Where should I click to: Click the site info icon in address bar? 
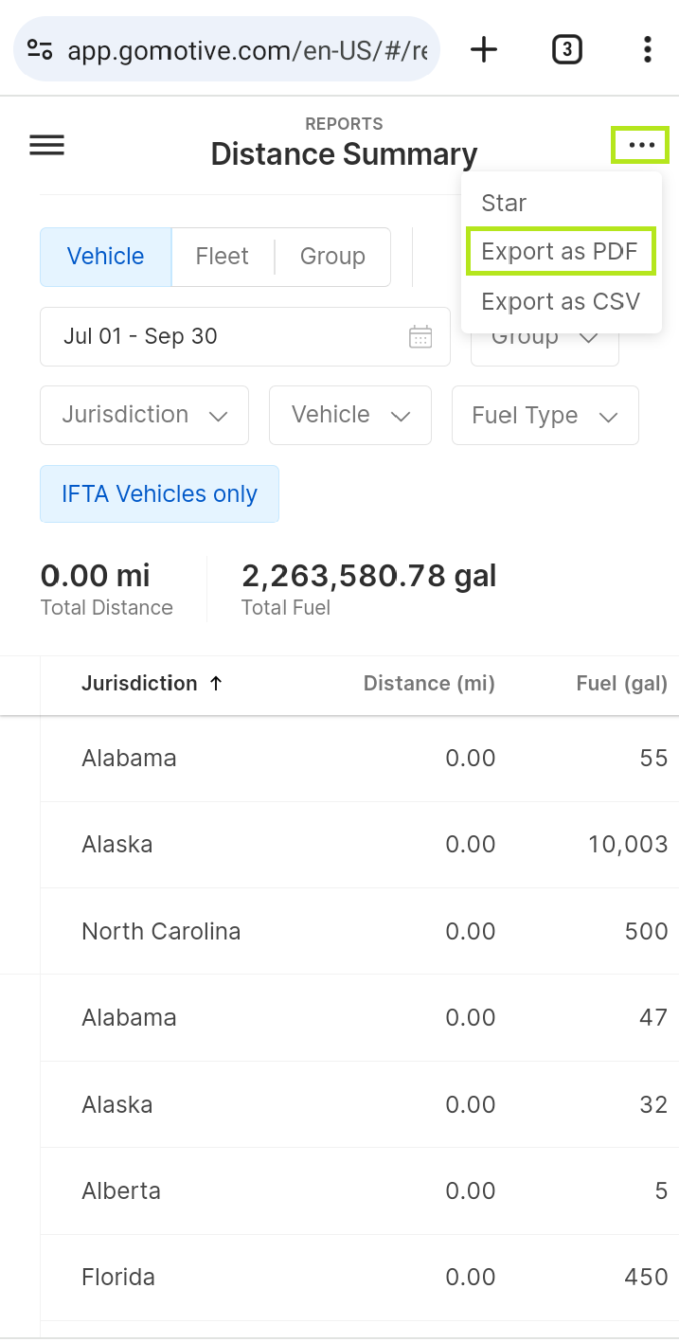40,49
